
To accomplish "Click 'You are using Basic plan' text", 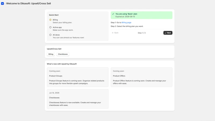I will (126, 14).
